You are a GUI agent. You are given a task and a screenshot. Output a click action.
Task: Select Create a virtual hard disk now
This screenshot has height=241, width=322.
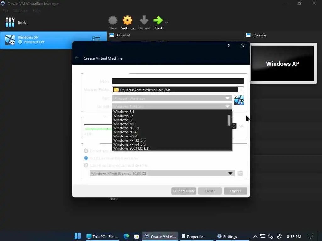pyautogui.click(x=86, y=158)
